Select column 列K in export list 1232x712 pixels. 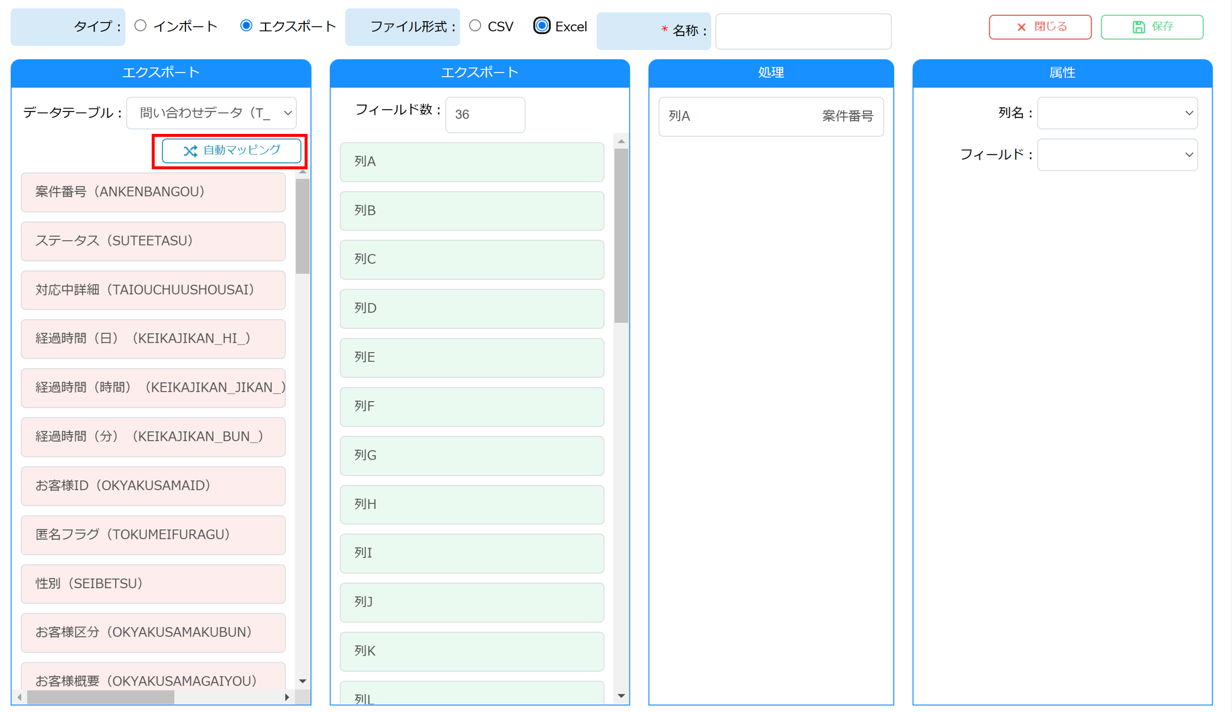click(x=472, y=651)
